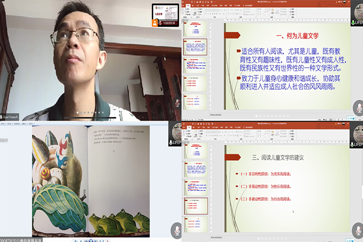Click the microphone icon over the picture book

pos(176,230)
